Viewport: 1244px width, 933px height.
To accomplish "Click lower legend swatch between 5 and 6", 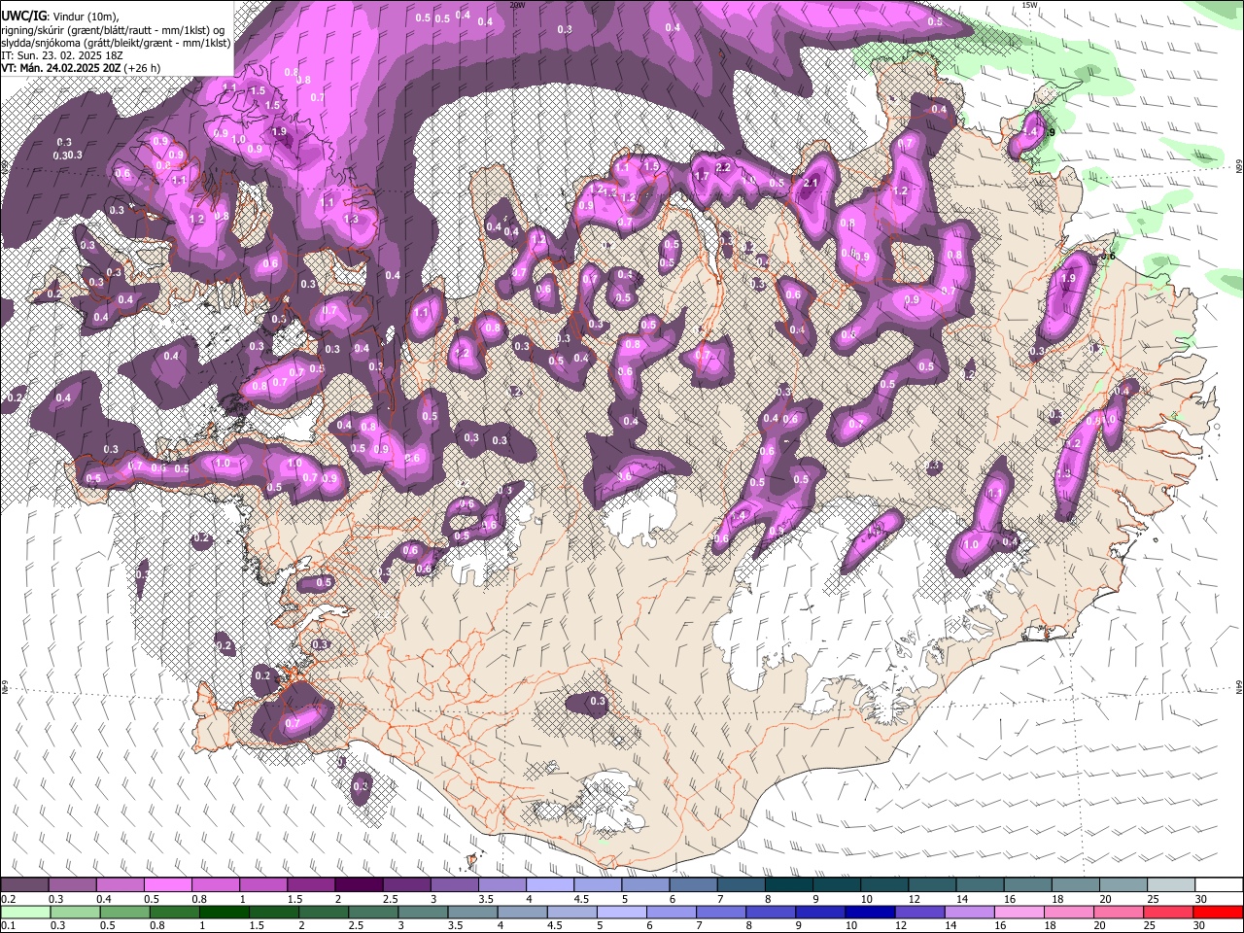I will (x=620, y=912).
